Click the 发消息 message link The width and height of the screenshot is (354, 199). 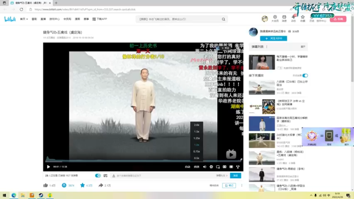click(x=294, y=31)
